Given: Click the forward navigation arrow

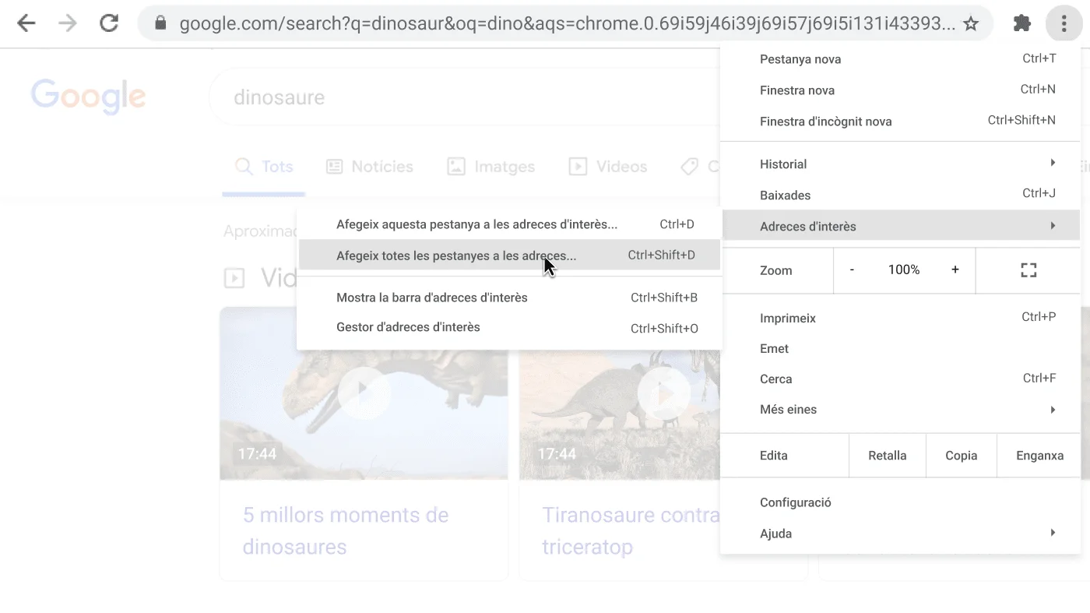Looking at the screenshot, I should click(67, 23).
